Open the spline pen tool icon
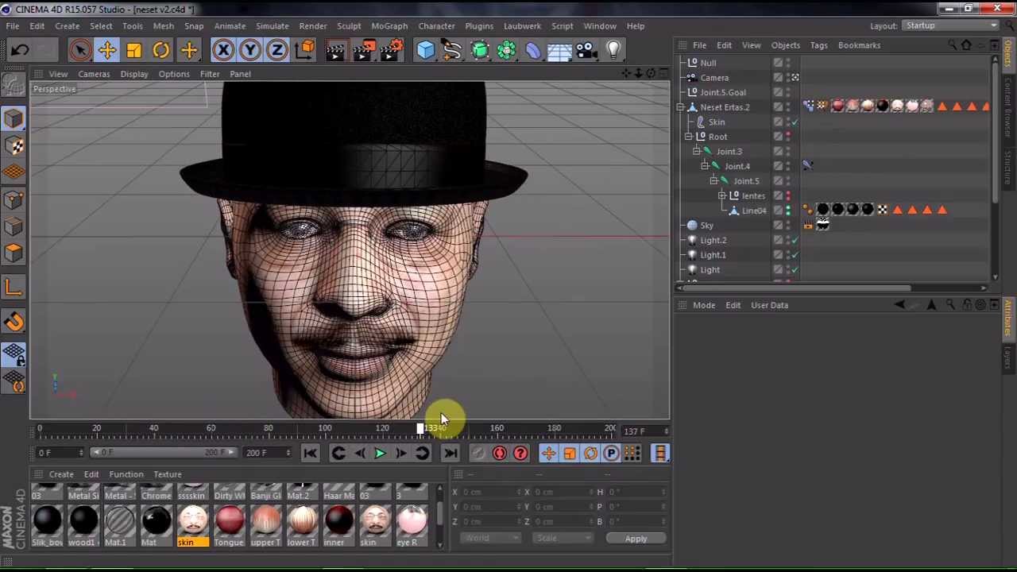 pyautogui.click(x=453, y=51)
